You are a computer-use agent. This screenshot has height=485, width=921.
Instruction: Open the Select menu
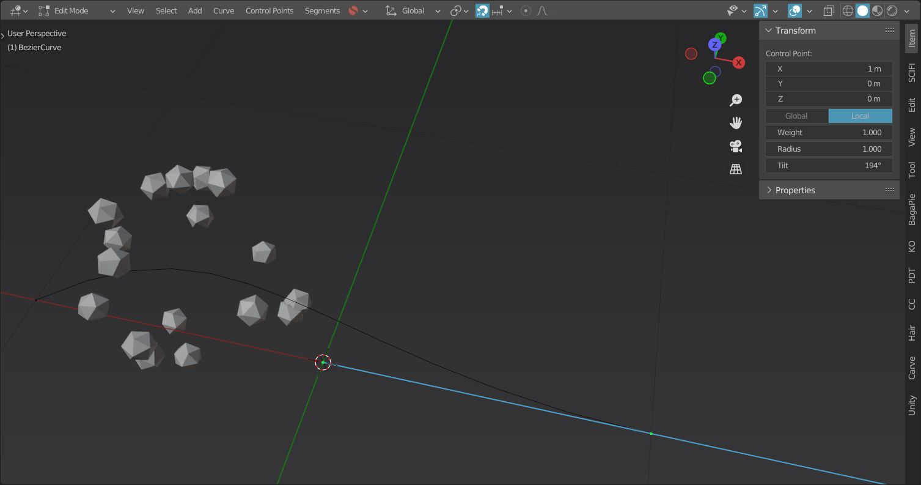pyautogui.click(x=166, y=10)
